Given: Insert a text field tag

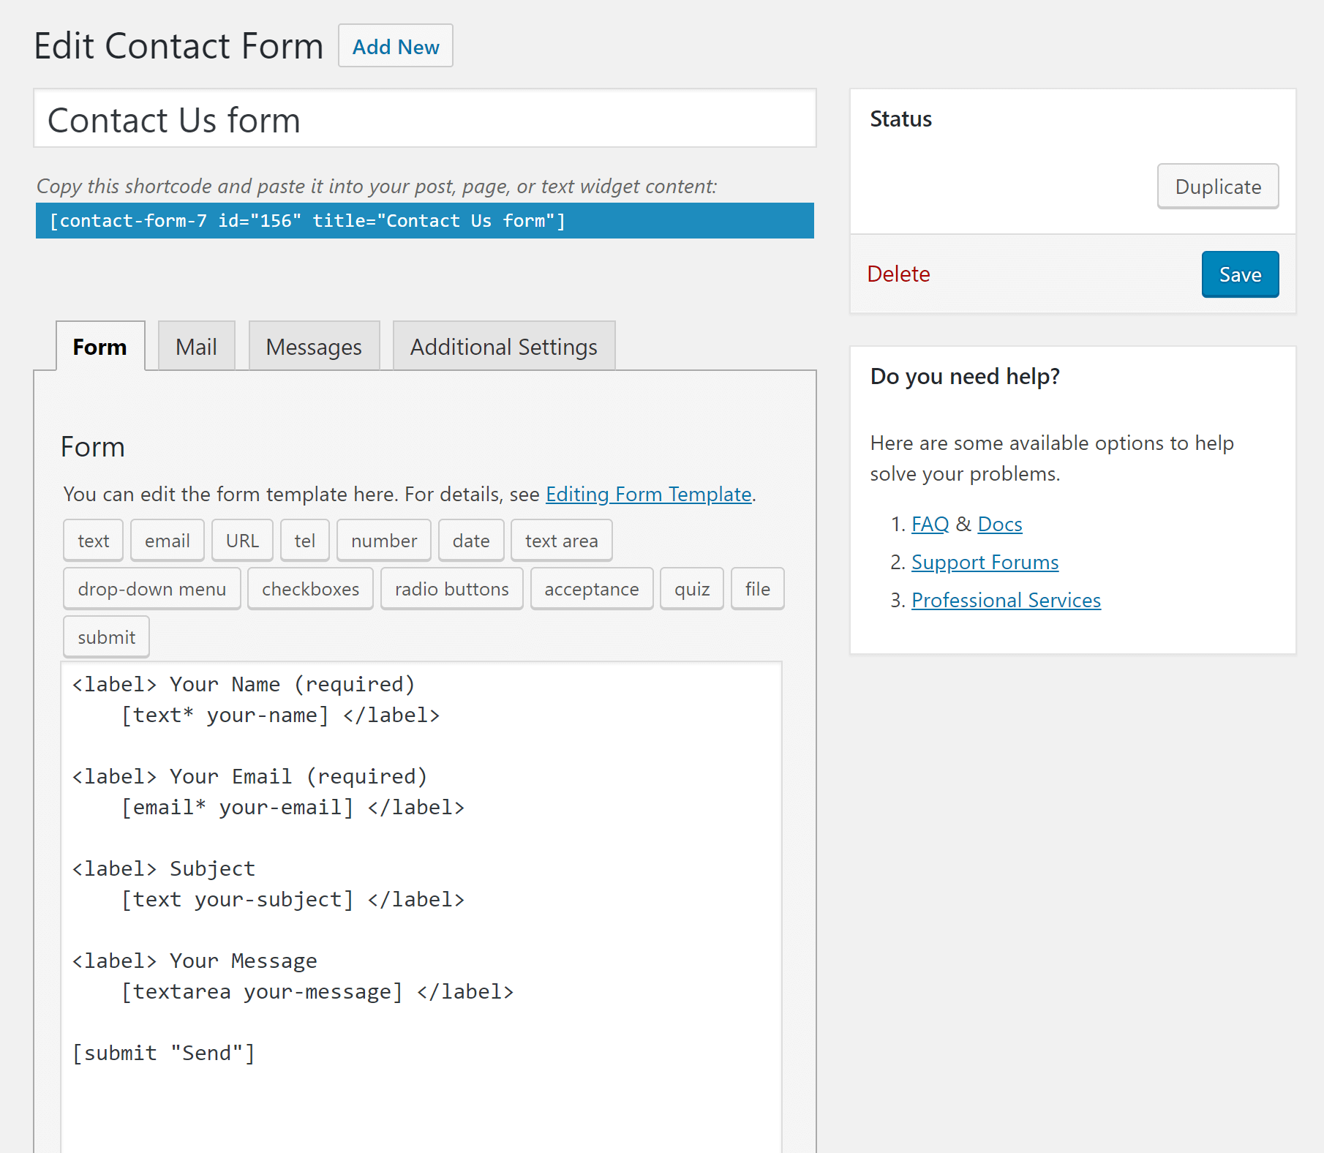Looking at the screenshot, I should point(92,540).
